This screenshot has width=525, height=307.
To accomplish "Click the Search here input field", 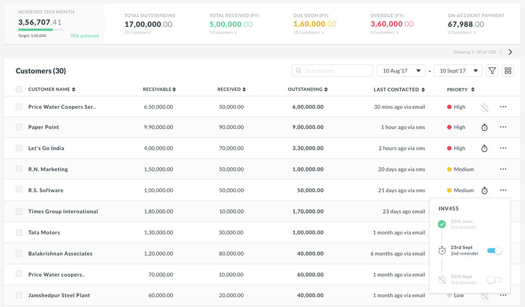I will pyautogui.click(x=332, y=71).
